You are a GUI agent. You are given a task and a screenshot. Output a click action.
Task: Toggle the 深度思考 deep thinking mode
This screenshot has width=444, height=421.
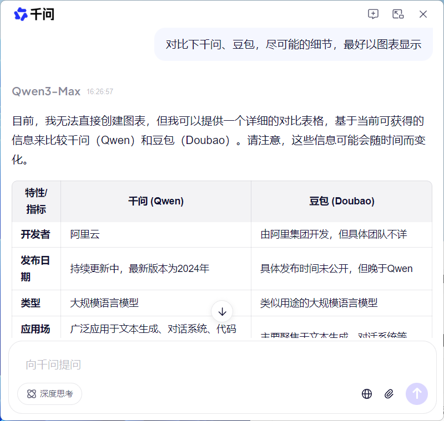coord(49,394)
